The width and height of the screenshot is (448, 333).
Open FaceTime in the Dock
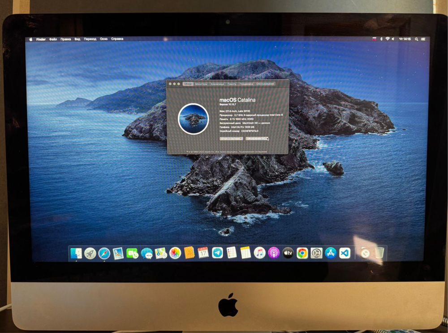point(132,253)
